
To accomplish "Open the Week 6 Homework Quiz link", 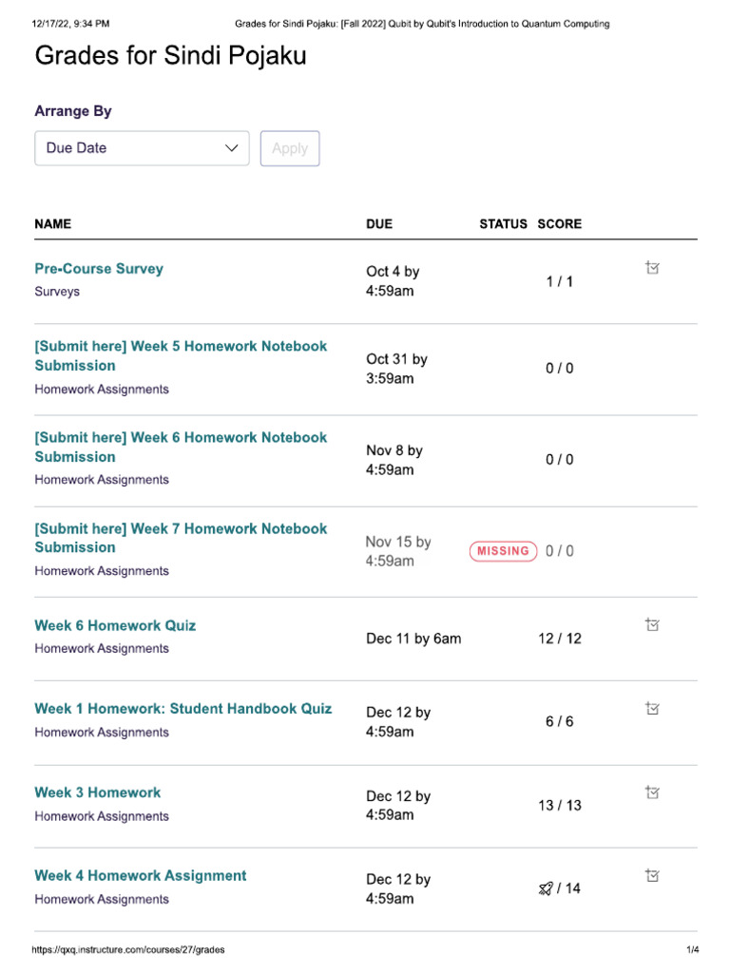I will click(x=115, y=625).
